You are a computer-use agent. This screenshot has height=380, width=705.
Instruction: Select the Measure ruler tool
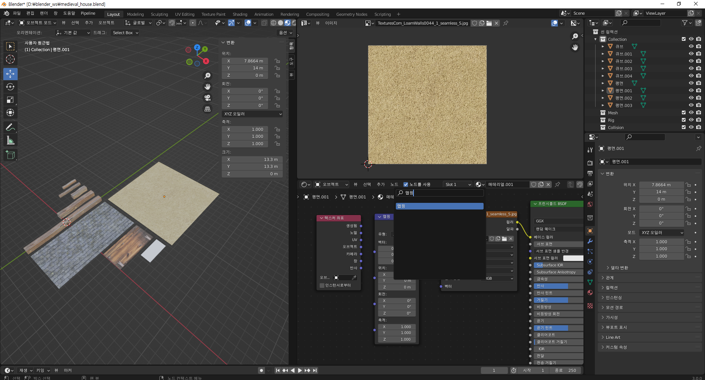tap(10, 140)
